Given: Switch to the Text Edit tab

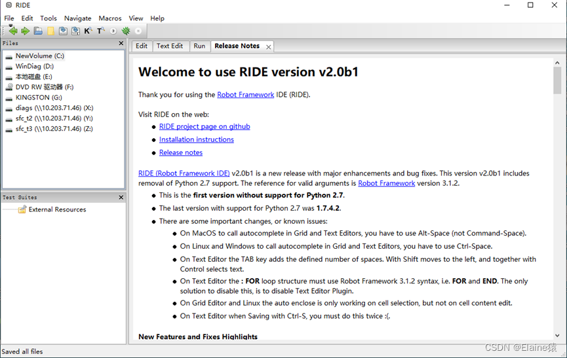Looking at the screenshot, I should [x=170, y=46].
